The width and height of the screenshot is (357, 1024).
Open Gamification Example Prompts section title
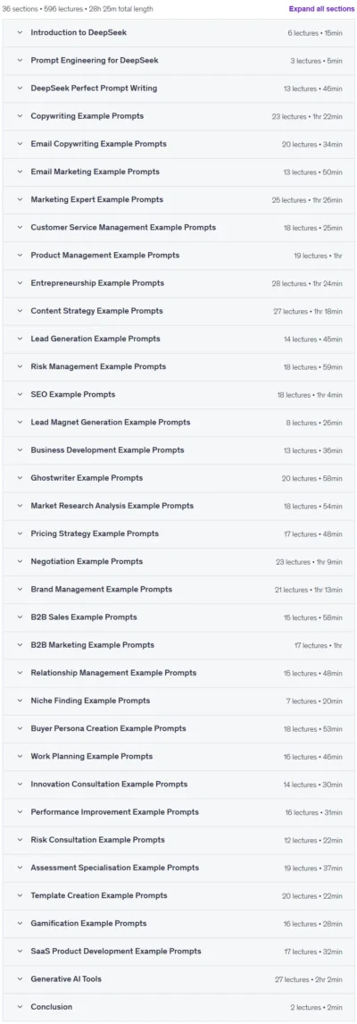pyautogui.click(x=88, y=923)
